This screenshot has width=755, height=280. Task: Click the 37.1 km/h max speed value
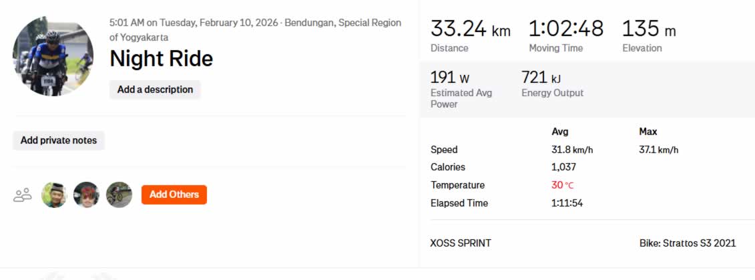point(658,150)
